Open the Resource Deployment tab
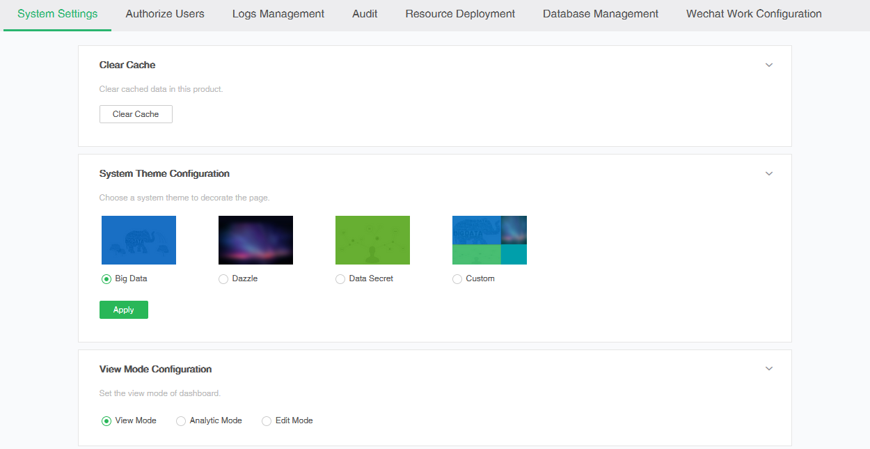870x449 pixels. [460, 14]
